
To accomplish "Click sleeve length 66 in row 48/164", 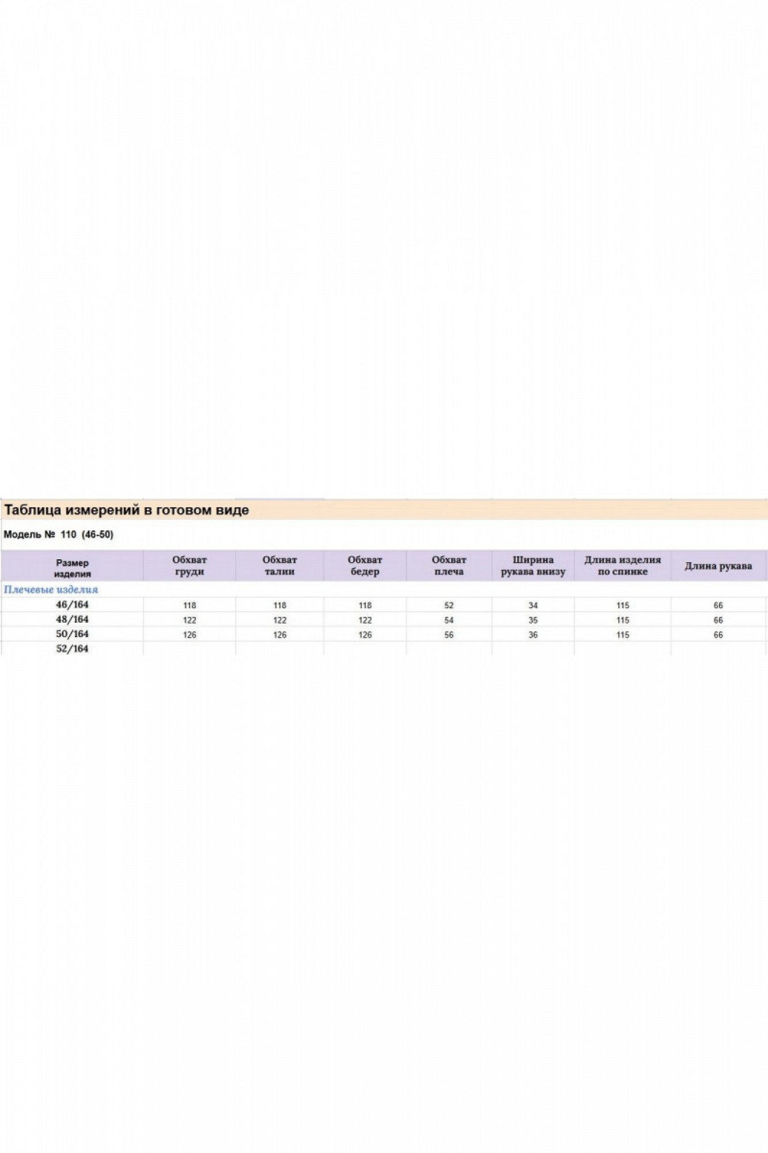I will 718,621.
